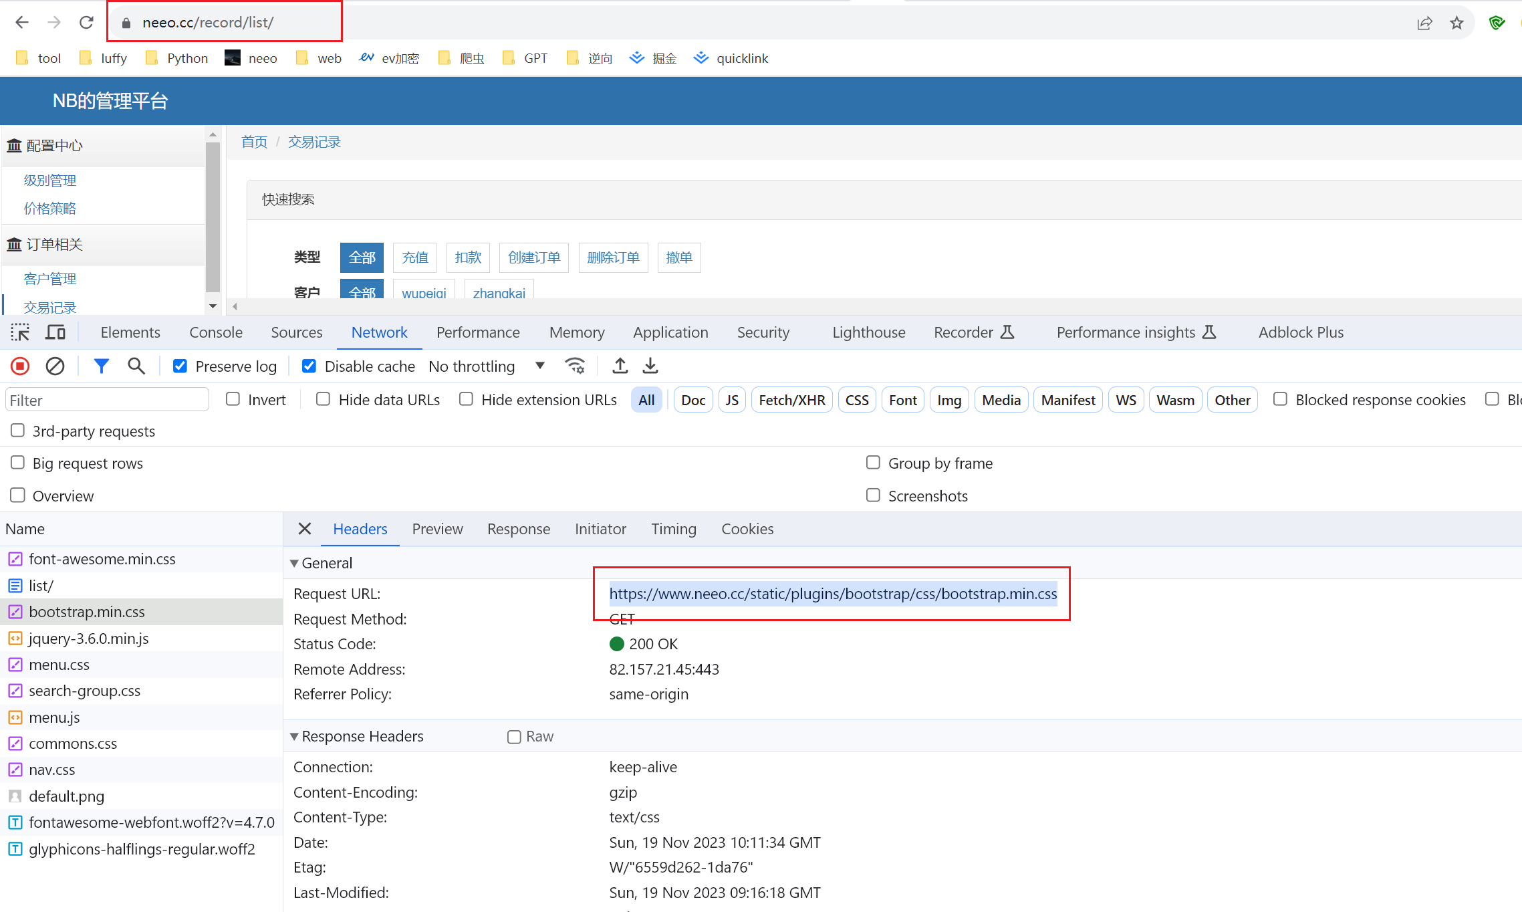
Task: Click the export HAR download icon
Action: (x=650, y=366)
